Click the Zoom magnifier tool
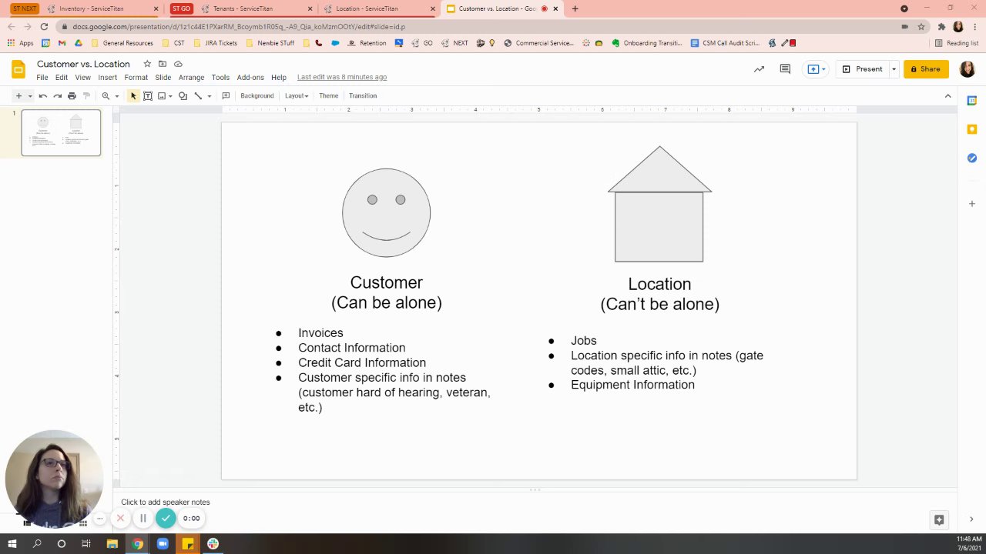Viewport: 986px width, 554px height. [106, 96]
